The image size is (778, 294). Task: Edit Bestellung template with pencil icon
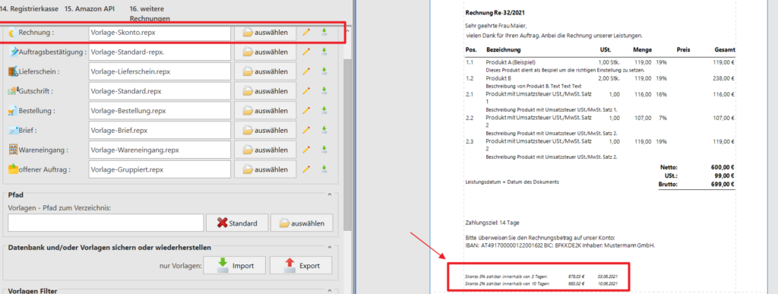[306, 111]
